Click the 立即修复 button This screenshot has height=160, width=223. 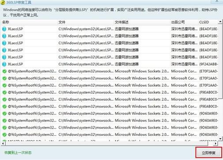(x=209, y=153)
